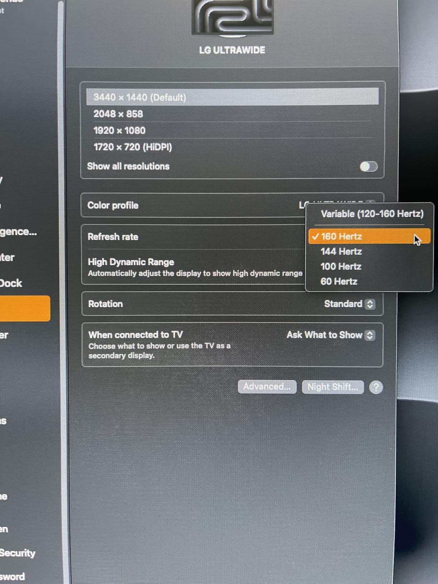
Task: Select 3440 × 1440 (Default) resolution
Action: click(x=232, y=97)
